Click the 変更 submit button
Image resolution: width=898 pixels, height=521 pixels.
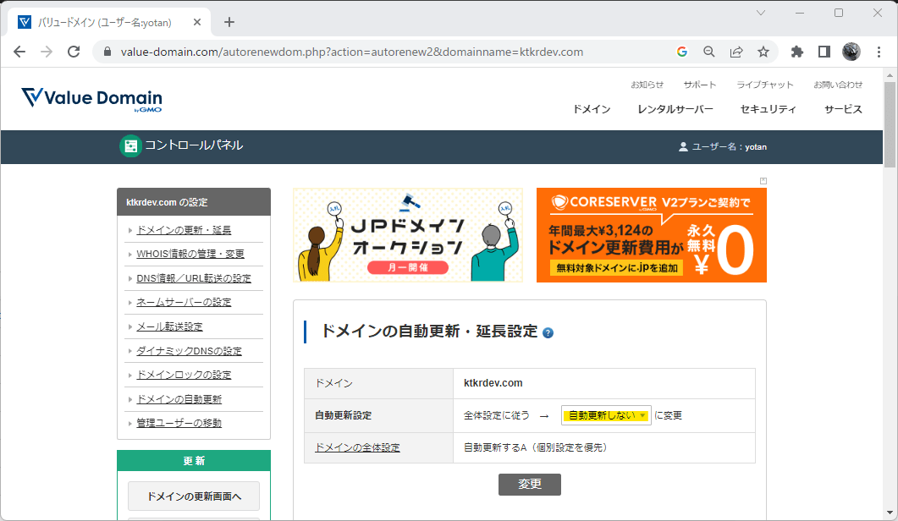point(530,485)
